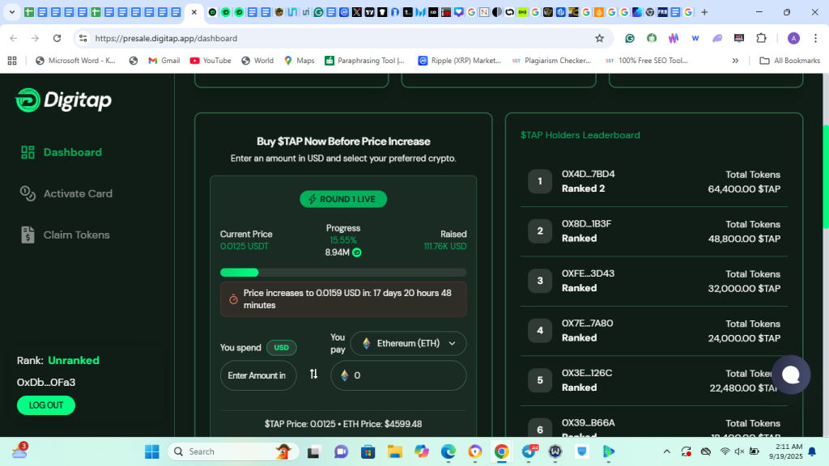Image resolution: width=829 pixels, height=466 pixels.
Task: Open the YouTube bookmark
Action: tap(210, 61)
